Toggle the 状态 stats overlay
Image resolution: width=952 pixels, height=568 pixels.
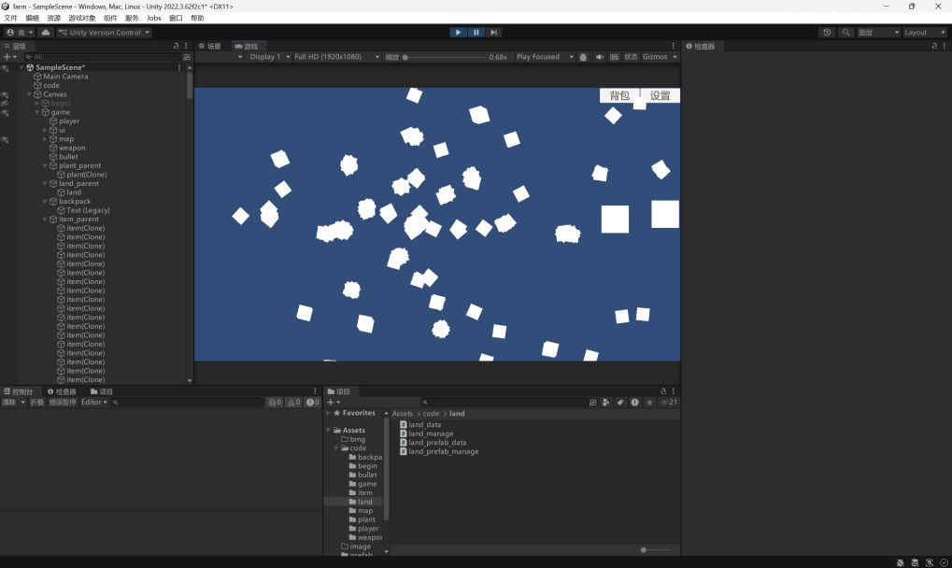pyautogui.click(x=631, y=57)
